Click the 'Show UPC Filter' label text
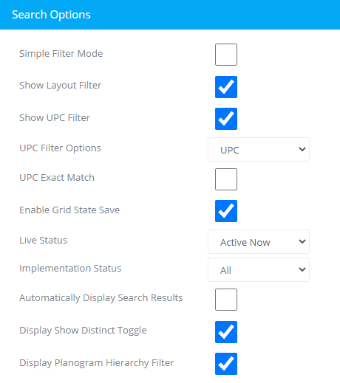Viewport: 340px width, 383px height. coord(55,118)
